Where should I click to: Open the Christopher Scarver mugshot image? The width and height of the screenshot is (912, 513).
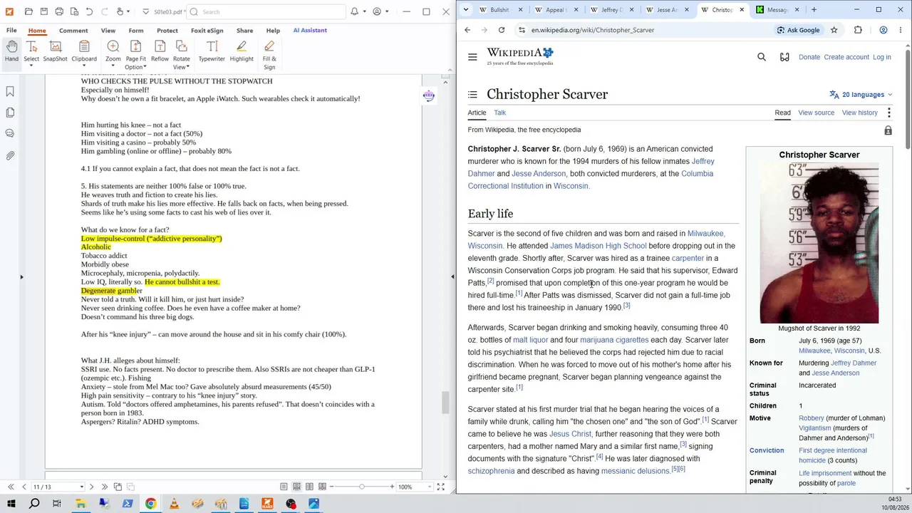(819, 243)
